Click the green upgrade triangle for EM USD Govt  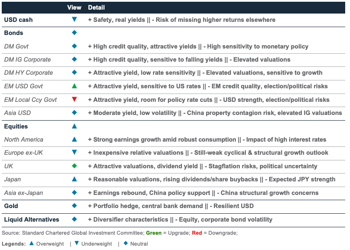tap(74, 86)
